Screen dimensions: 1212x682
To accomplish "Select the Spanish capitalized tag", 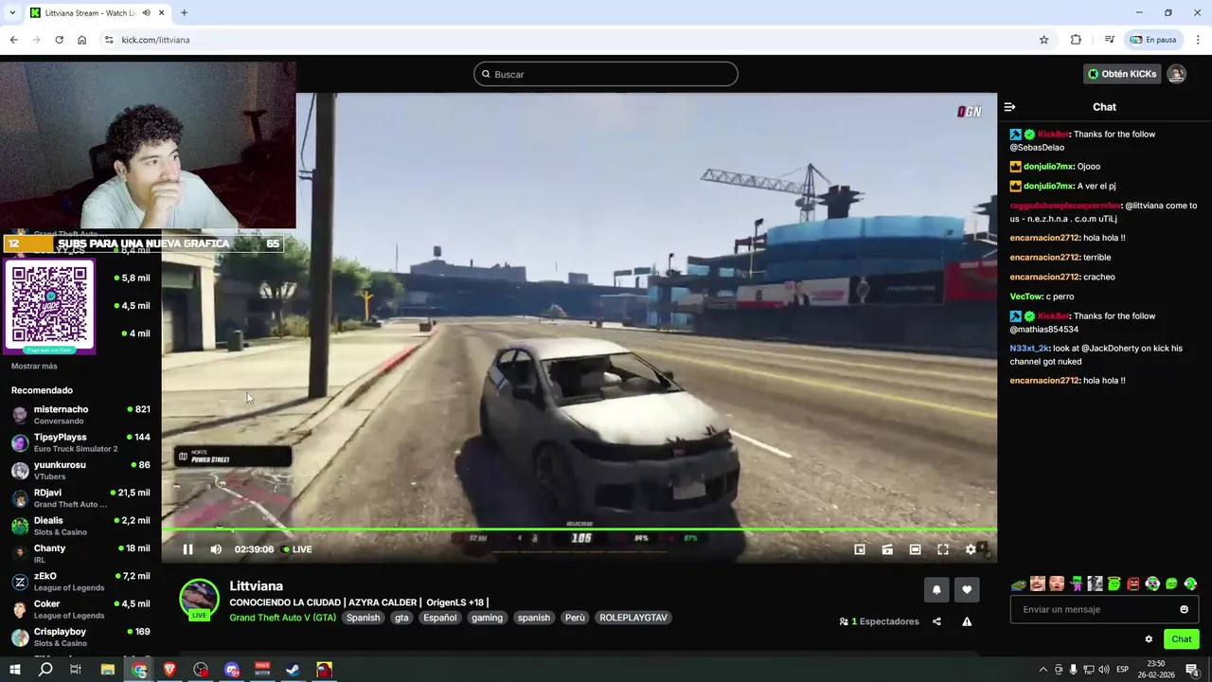I will point(363,618).
